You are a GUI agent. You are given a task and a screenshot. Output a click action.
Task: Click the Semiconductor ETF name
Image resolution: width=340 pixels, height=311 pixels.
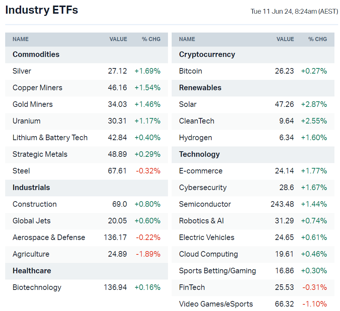point(205,204)
